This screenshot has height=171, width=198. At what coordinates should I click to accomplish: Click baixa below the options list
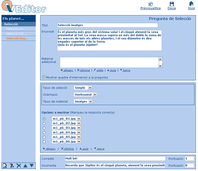click(x=99, y=149)
